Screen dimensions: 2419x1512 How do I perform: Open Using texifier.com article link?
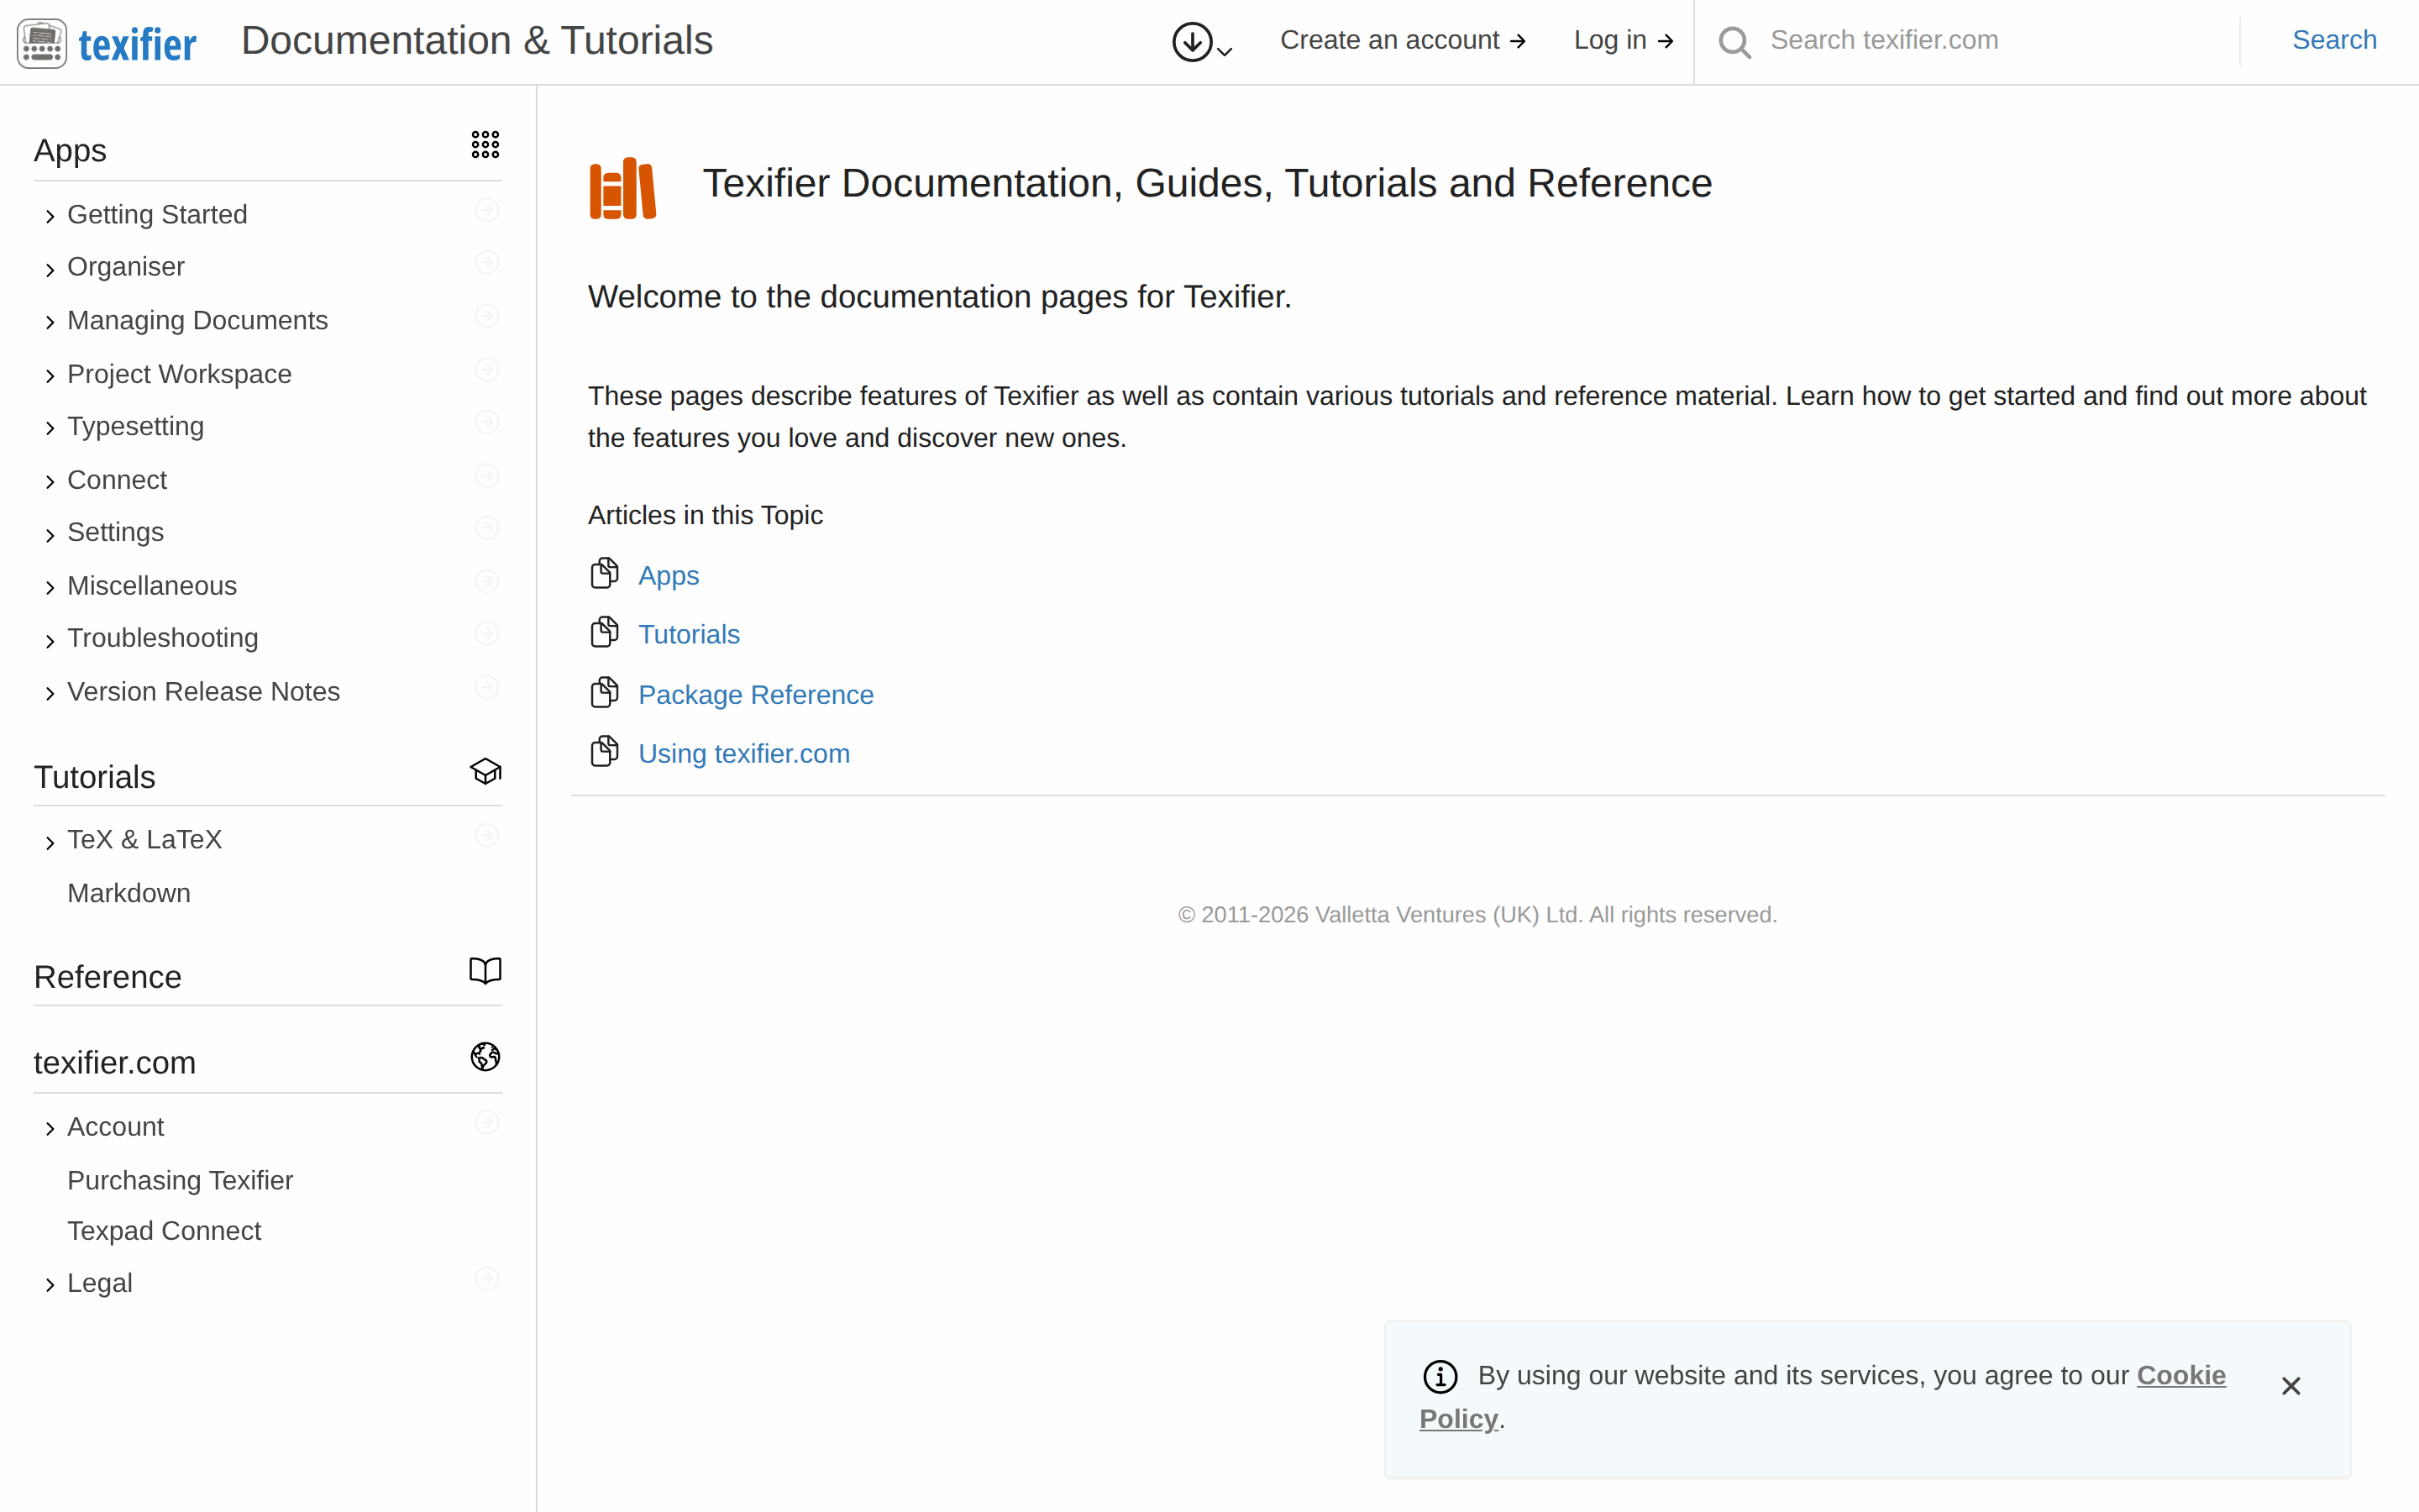743,754
